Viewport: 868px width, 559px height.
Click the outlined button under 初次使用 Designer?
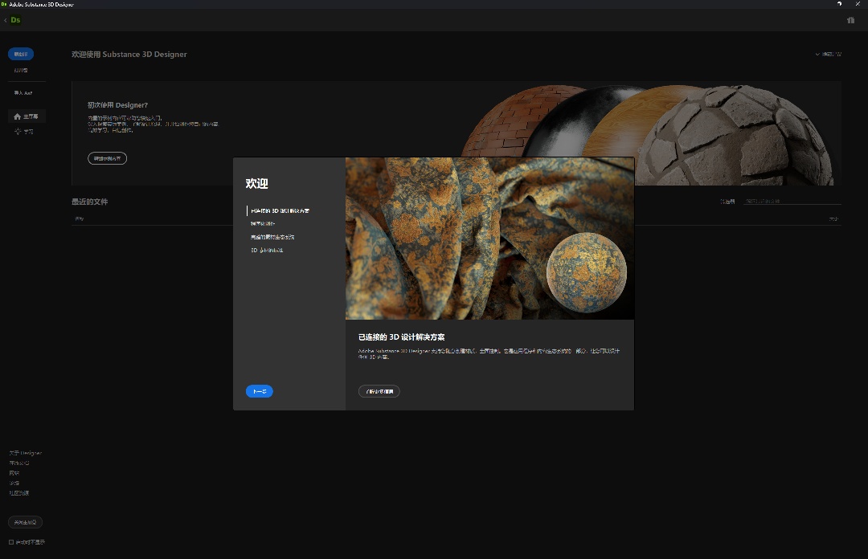(x=108, y=158)
